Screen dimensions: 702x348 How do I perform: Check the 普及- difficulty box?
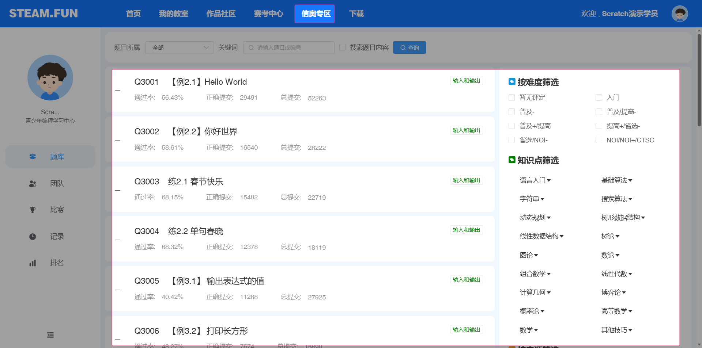click(512, 112)
